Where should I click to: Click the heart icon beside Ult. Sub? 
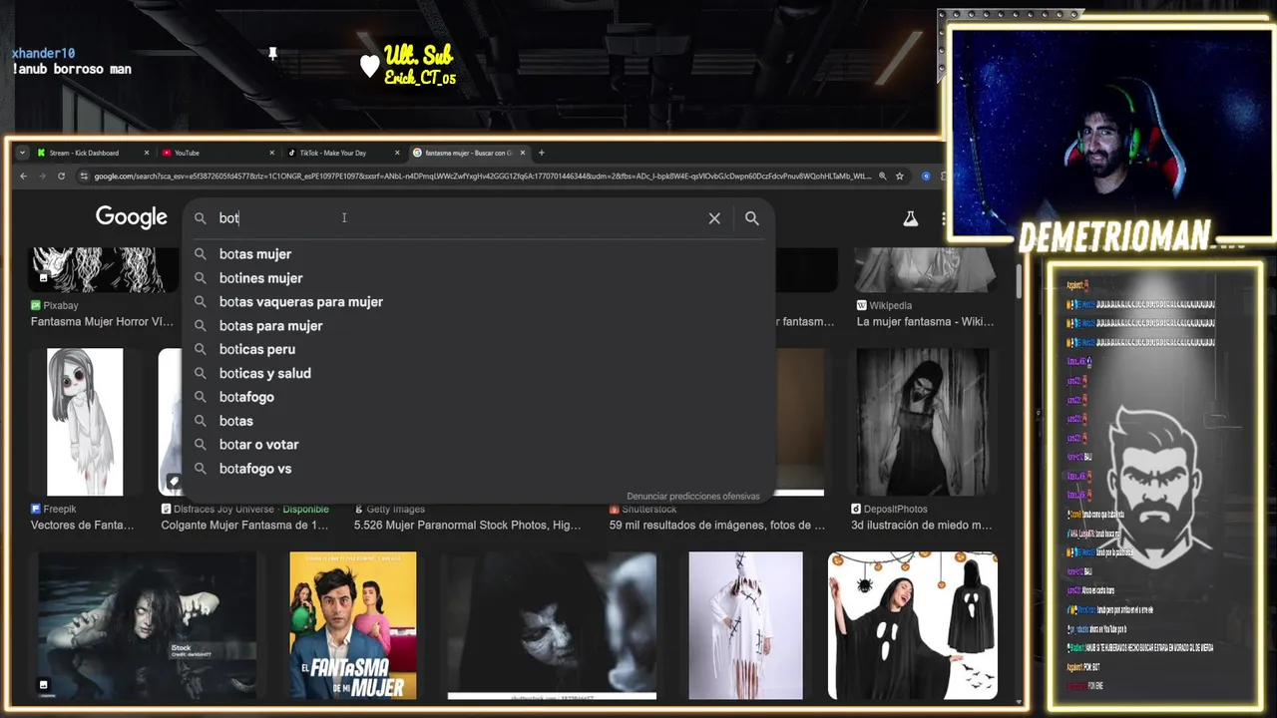coord(370,66)
